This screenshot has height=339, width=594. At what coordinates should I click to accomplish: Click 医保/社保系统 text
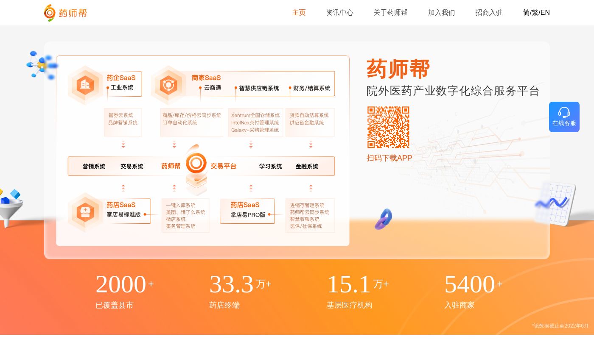click(x=306, y=226)
